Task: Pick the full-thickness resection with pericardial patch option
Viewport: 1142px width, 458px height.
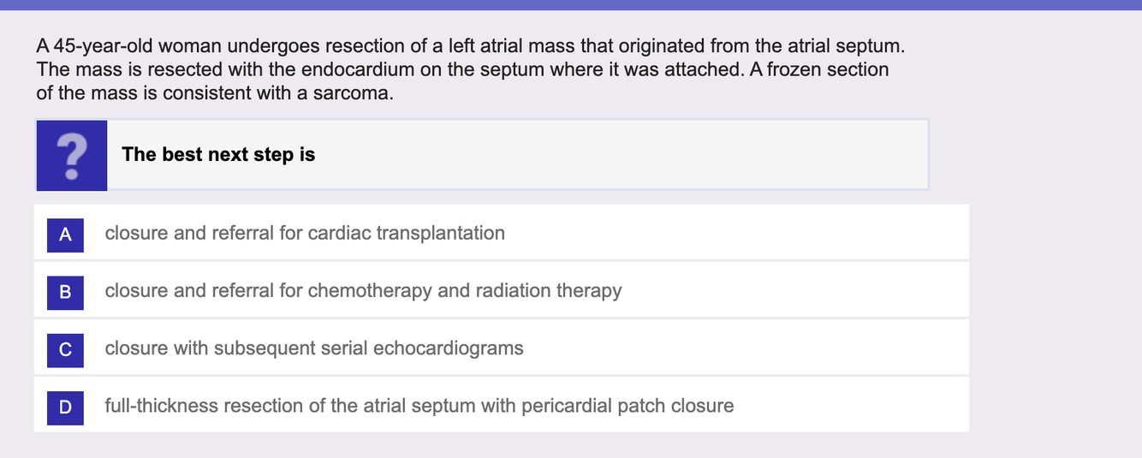Action: 419,405
